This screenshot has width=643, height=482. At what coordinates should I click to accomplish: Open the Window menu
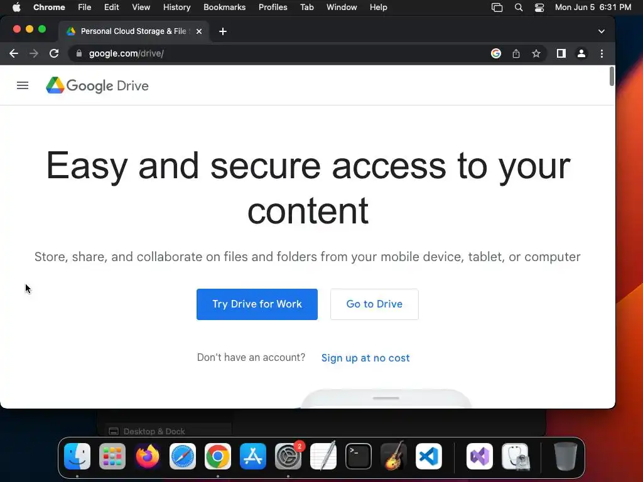click(x=342, y=7)
